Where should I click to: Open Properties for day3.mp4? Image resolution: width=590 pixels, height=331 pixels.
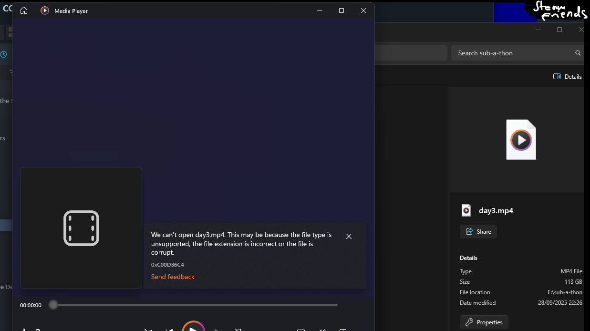(484, 322)
